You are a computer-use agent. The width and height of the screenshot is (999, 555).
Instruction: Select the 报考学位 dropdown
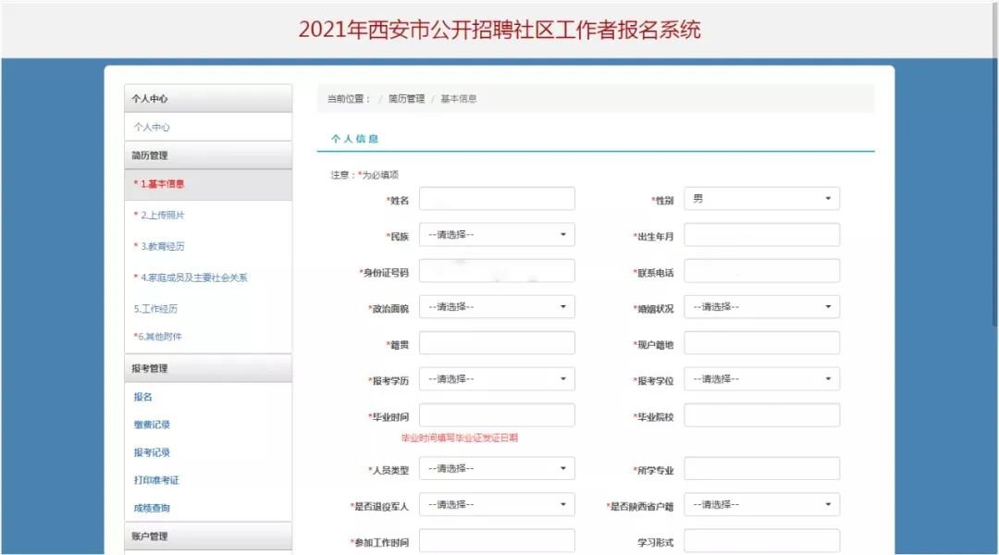pos(761,379)
